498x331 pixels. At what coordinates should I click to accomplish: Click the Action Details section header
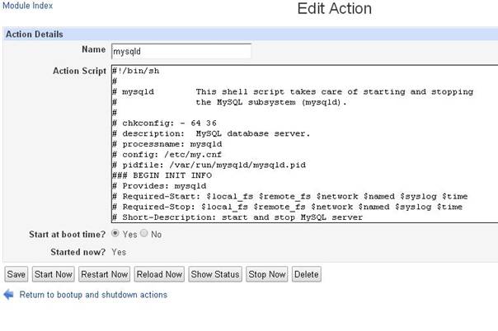click(35, 35)
